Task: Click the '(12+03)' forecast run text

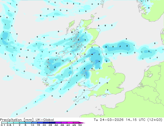Action: pyautogui.click(x=155, y=120)
